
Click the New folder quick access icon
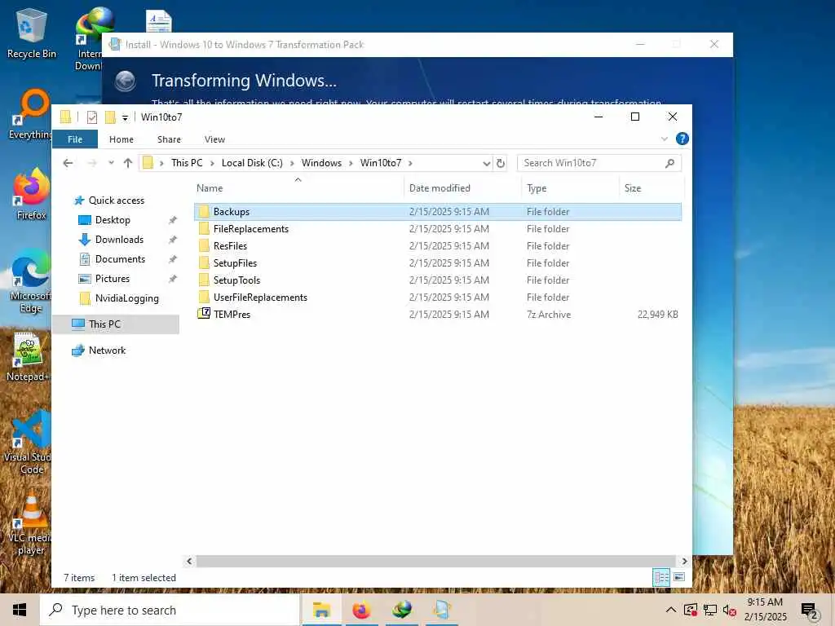[x=110, y=117]
